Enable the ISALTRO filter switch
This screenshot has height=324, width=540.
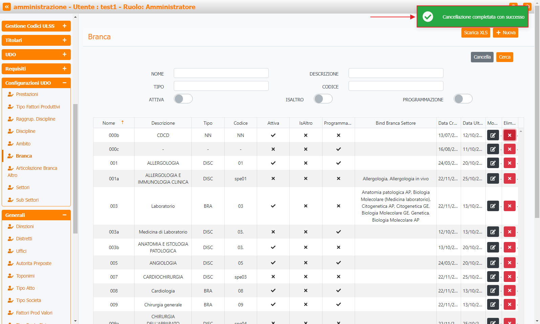point(323,99)
